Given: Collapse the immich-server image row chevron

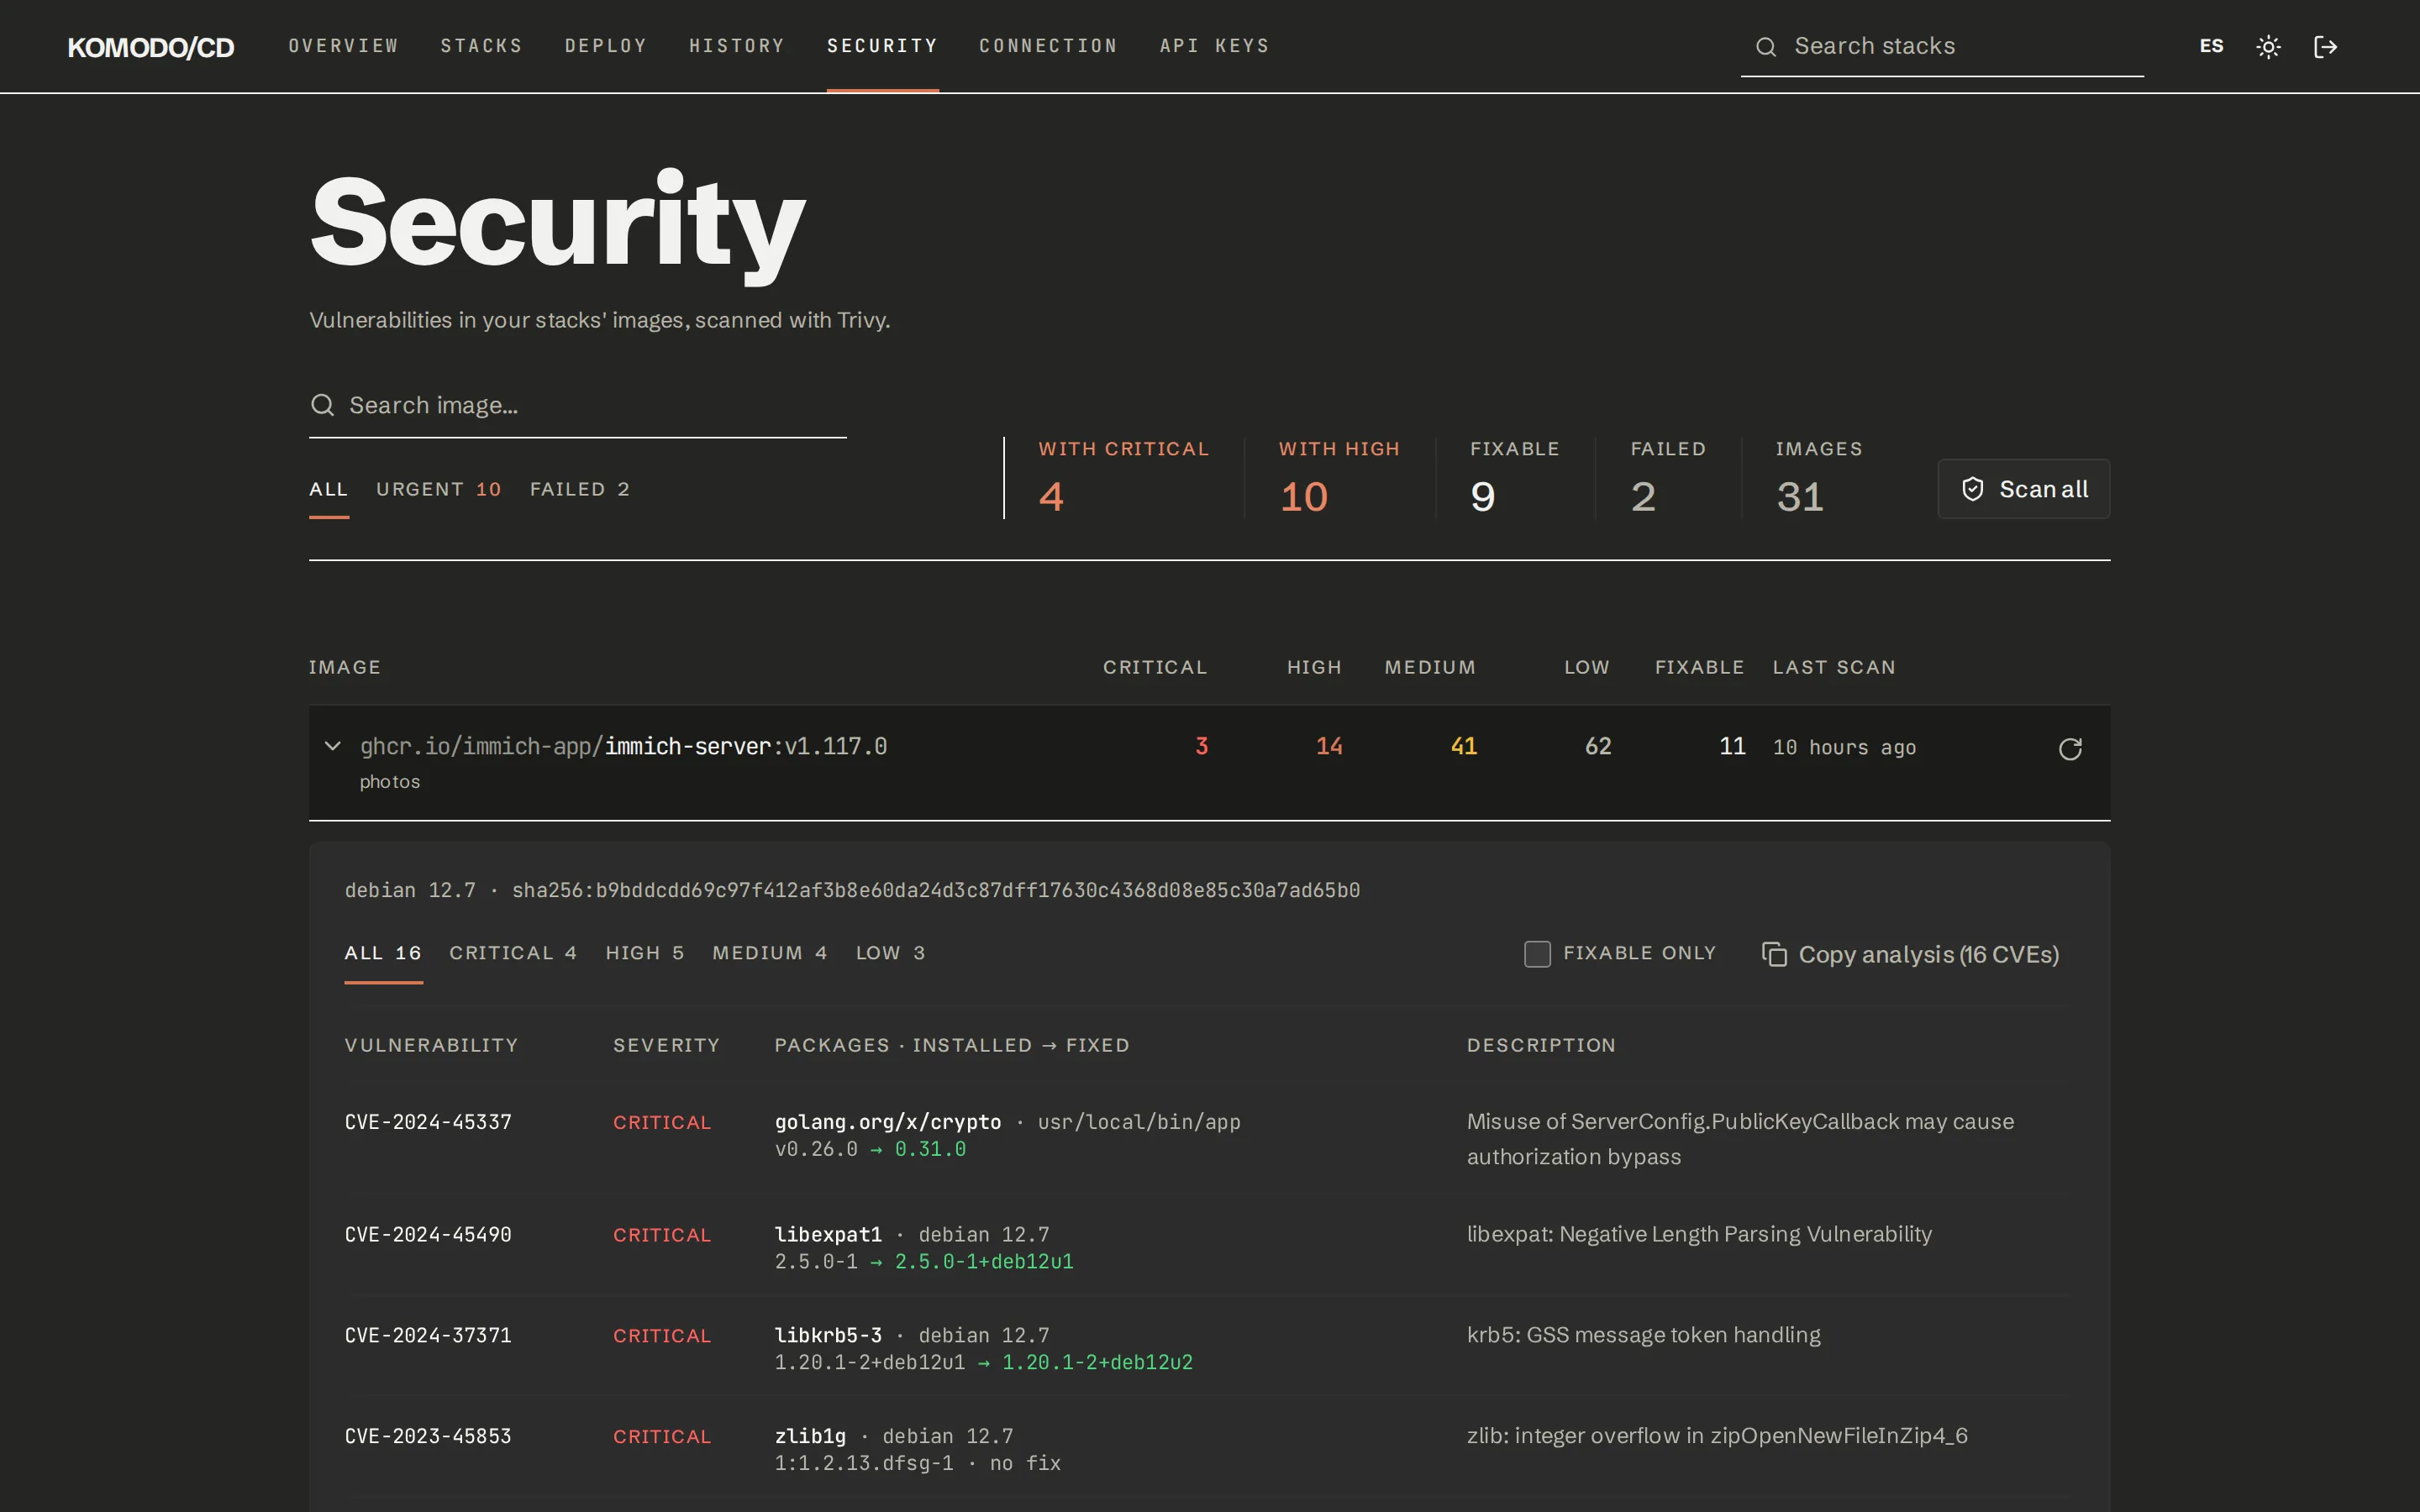Looking at the screenshot, I should [333, 746].
